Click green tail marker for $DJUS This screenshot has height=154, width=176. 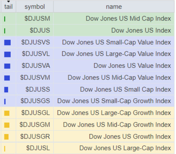point(5,31)
